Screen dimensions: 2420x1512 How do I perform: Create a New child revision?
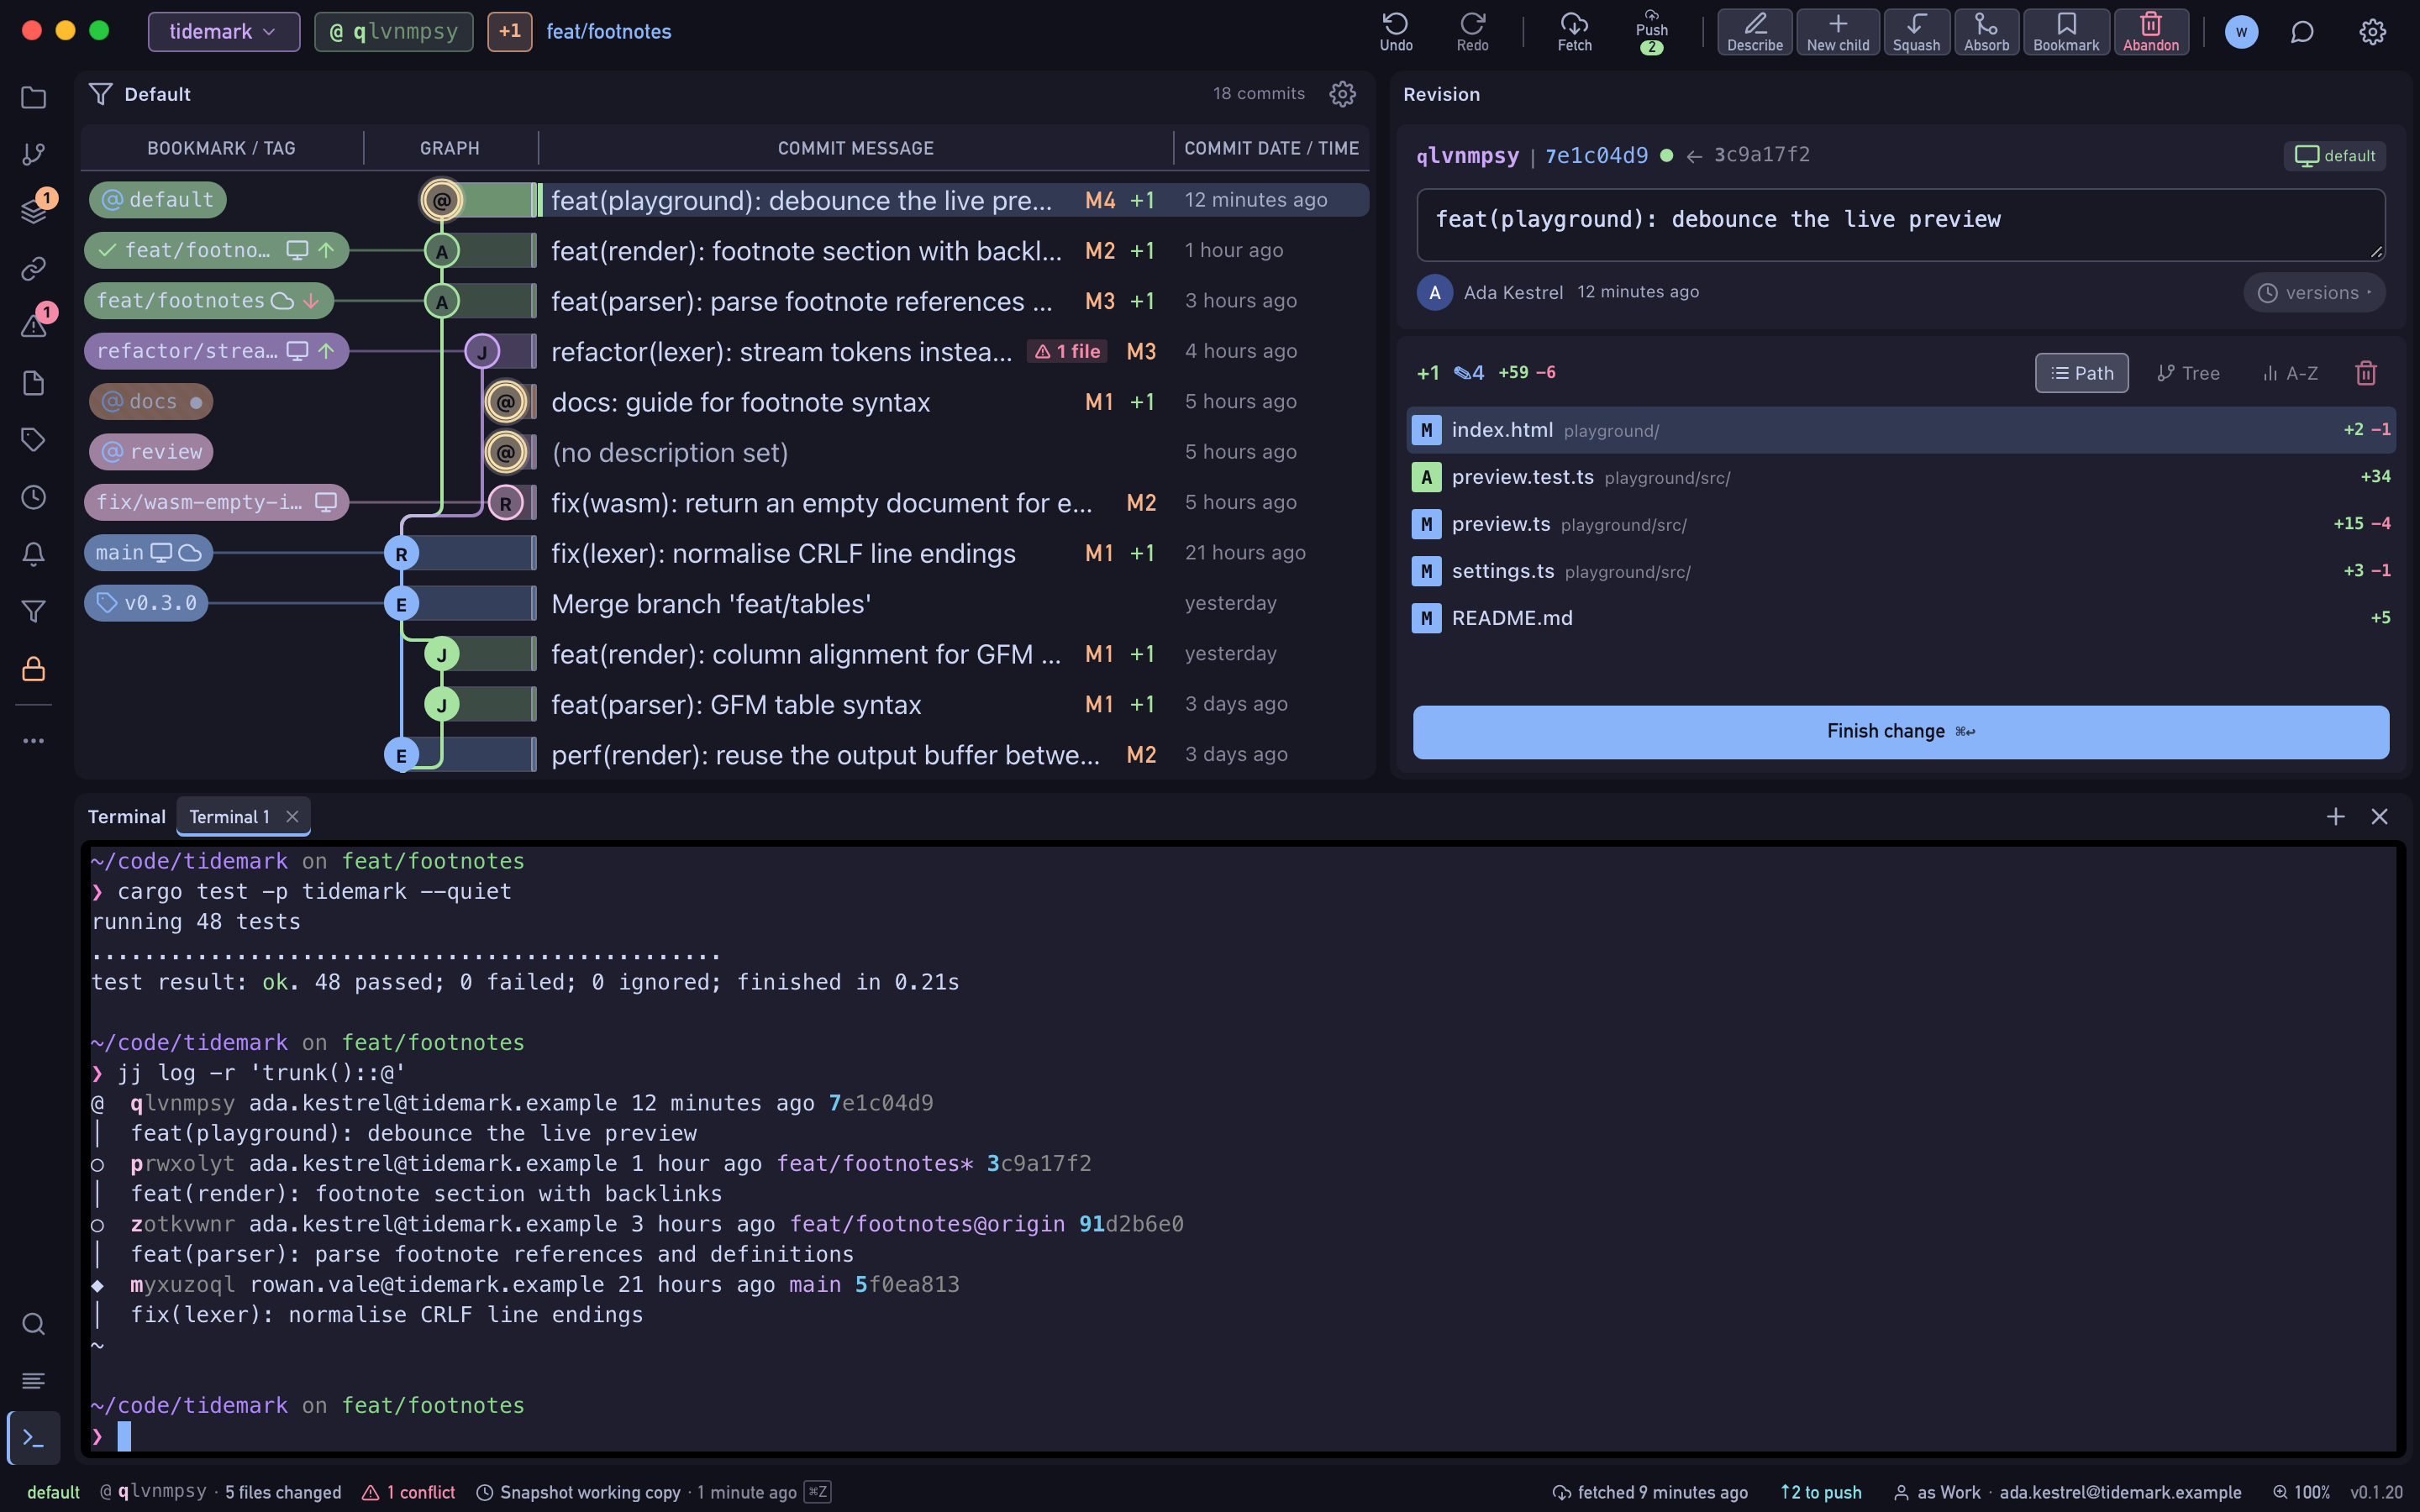click(1838, 31)
